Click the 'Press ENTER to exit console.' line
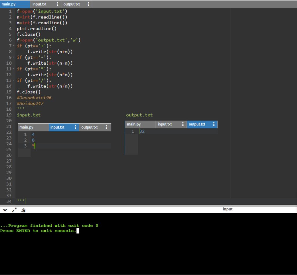The width and height of the screenshot is (297, 275). [x=38, y=231]
